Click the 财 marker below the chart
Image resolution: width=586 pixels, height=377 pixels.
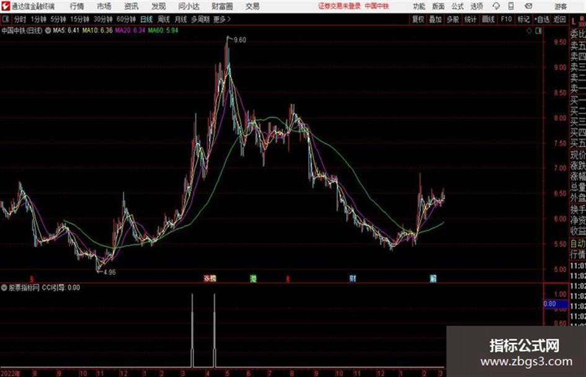(x=352, y=279)
